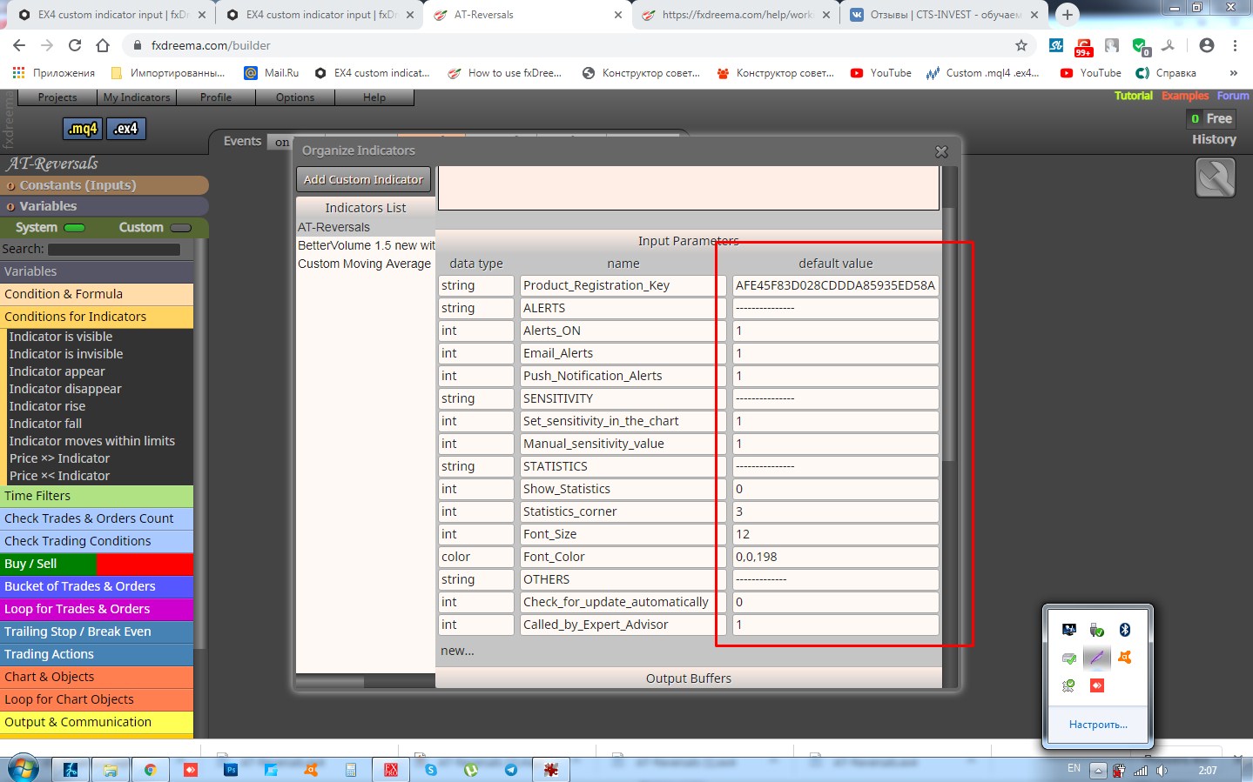Viewport: 1253px width, 782px height.
Task: Click new... to add input parameter
Action: pyautogui.click(x=457, y=651)
